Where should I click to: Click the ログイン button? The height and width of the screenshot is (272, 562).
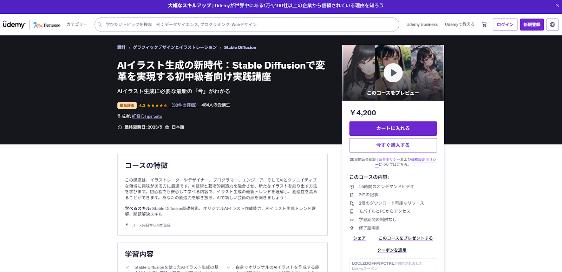(505, 25)
